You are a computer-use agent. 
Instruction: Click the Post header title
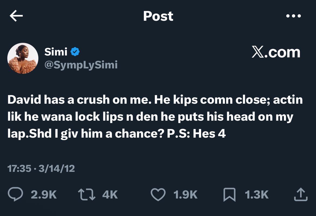[158, 16]
